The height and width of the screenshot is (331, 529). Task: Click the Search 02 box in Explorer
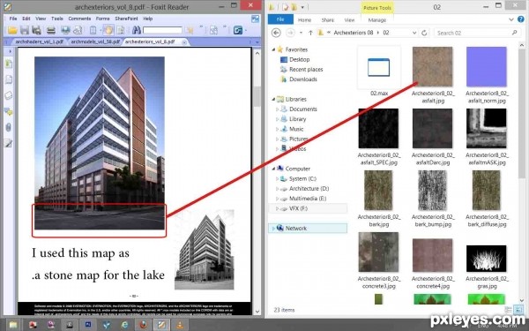[x=477, y=33]
